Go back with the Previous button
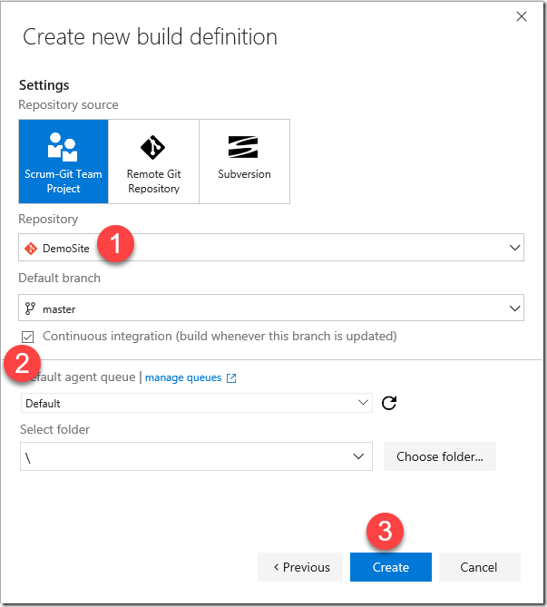 (300, 567)
